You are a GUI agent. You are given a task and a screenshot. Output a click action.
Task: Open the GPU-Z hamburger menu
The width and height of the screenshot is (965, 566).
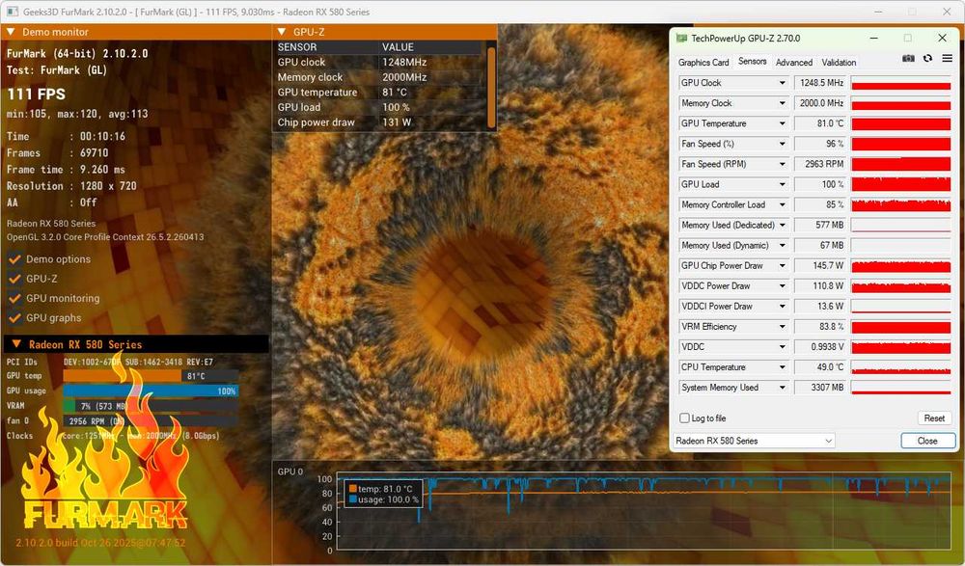[948, 59]
